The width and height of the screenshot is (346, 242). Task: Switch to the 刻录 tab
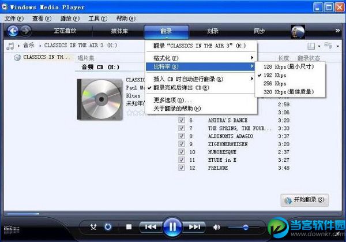click(x=213, y=31)
